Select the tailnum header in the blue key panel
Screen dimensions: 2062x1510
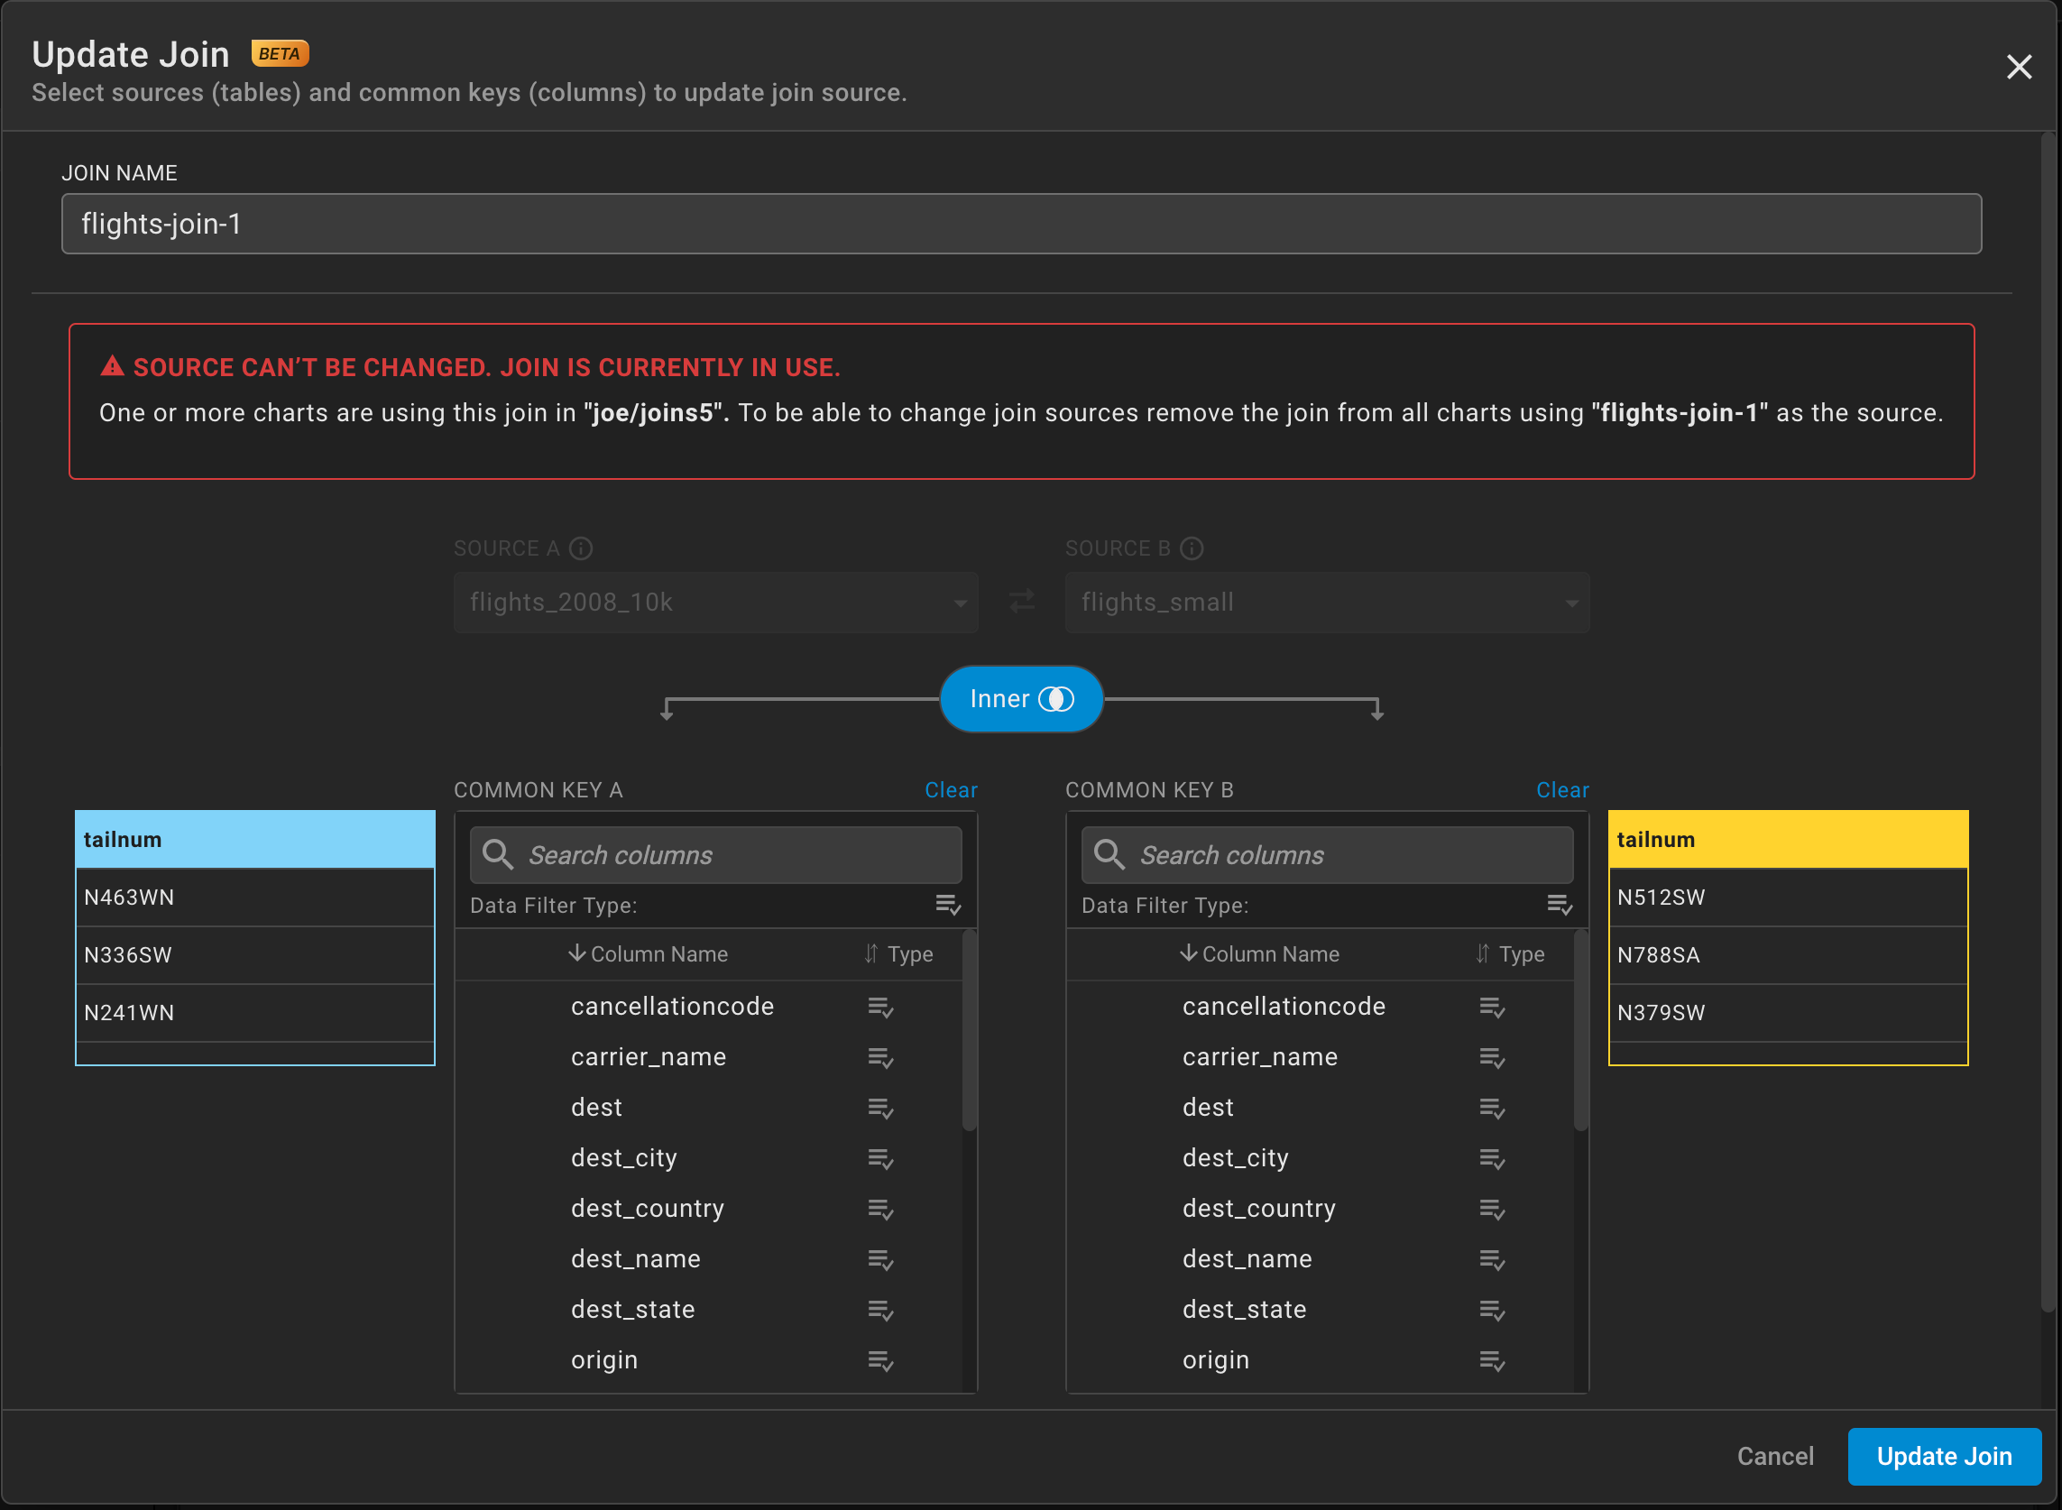point(254,838)
